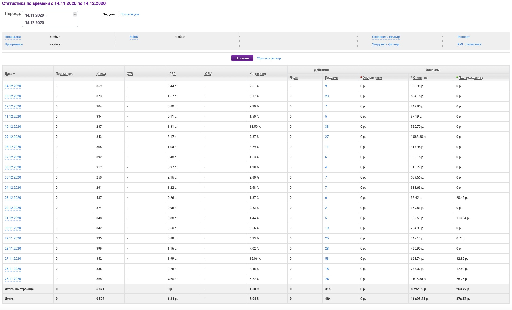Open the date link 13.12.2020
The height and width of the screenshot is (310, 512).
pyautogui.click(x=13, y=96)
